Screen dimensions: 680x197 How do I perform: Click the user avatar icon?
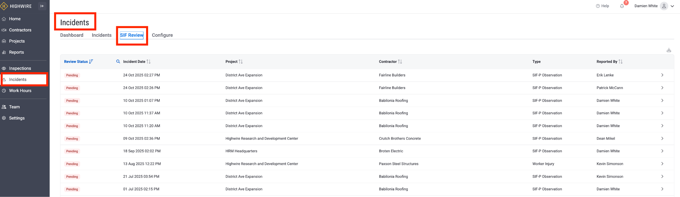coord(664,6)
